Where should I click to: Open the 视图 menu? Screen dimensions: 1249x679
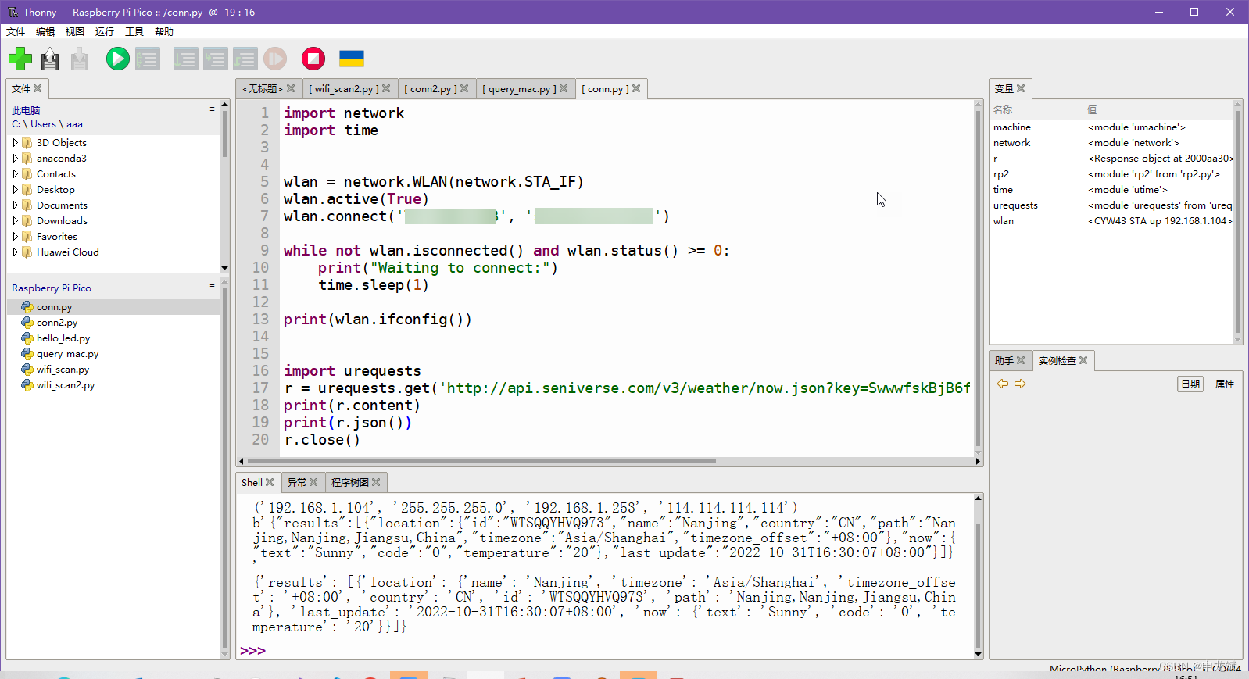click(75, 32)
